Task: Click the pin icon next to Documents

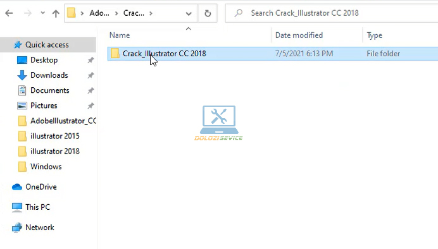Action: point(91,90)
